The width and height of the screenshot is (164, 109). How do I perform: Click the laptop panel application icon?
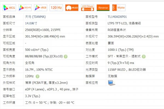tap(112, 83)
